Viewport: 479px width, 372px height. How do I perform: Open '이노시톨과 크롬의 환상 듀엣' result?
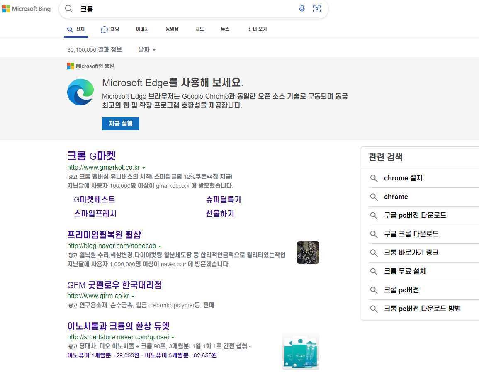(118, 326)
